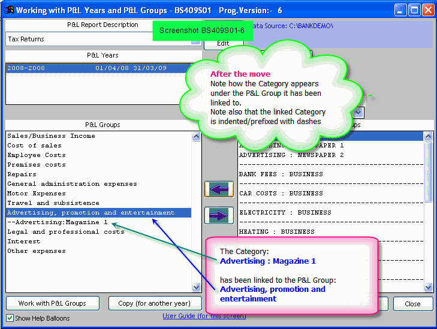Select the --Advertising:Magazine 1 linked category
Image resolution: width=437 pixels, height=329 pixels.
pos(58,222)
